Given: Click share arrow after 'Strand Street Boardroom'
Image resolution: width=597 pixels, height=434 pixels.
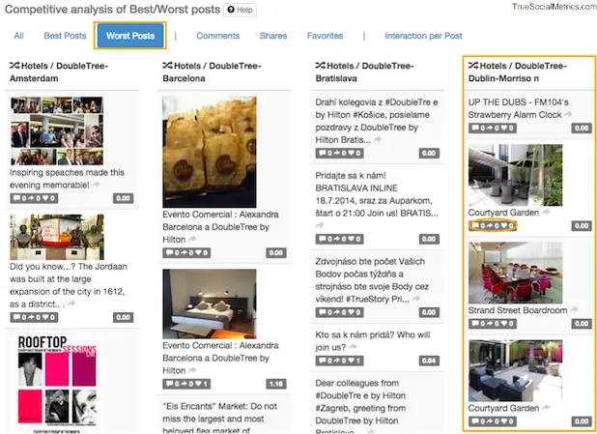Looking at the screenshot, I should tap(574, 309).
